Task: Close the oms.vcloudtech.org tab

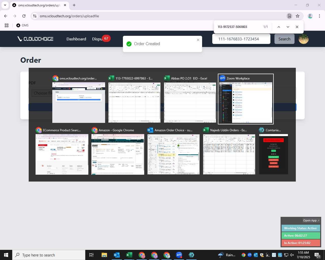Action: click(x=65, y=5)
